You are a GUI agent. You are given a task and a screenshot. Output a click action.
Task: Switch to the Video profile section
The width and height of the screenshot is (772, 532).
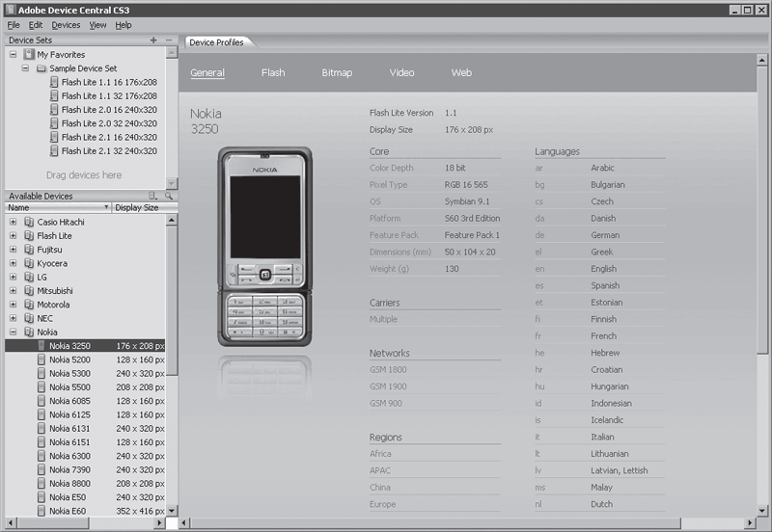pyautogui.click(x=401, y=73)
